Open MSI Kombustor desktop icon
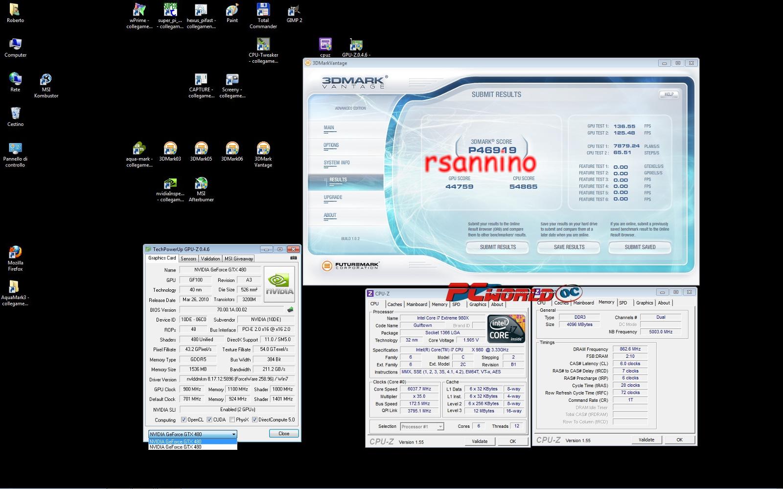The height and width of the screenshot is (489, 783). click(46, 86)
